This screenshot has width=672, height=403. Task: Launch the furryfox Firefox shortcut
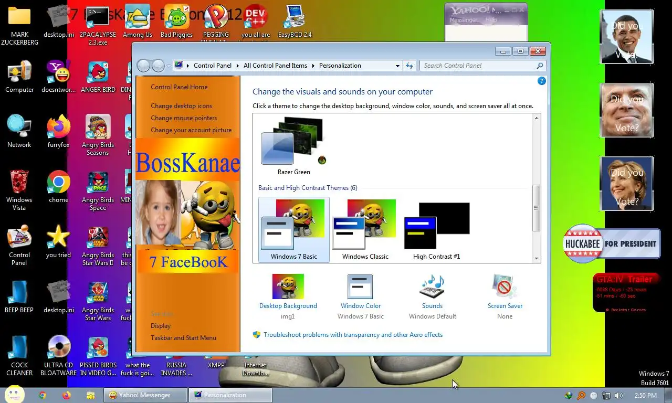[58, 132]
